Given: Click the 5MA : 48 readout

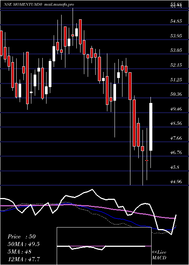Looking at the screenshot, I should click(19, 251).
